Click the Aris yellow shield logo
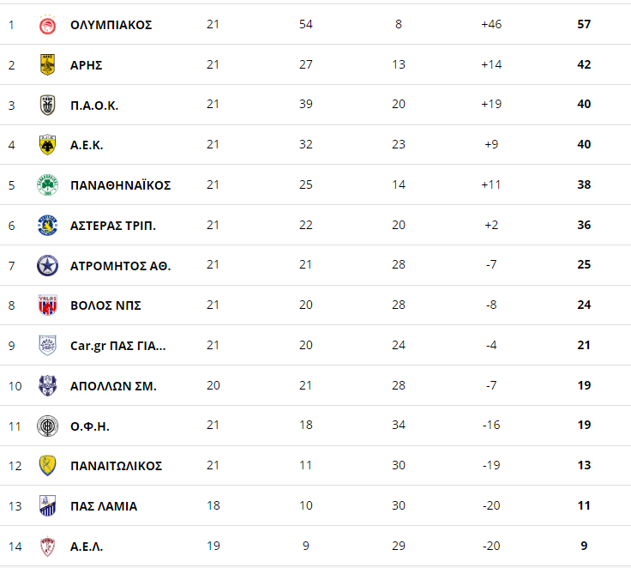Screen dimensions: 631x568 [x=47, y=64]
